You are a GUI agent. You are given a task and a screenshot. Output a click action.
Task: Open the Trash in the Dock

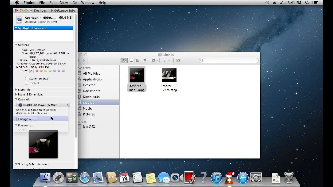point(289,178)
